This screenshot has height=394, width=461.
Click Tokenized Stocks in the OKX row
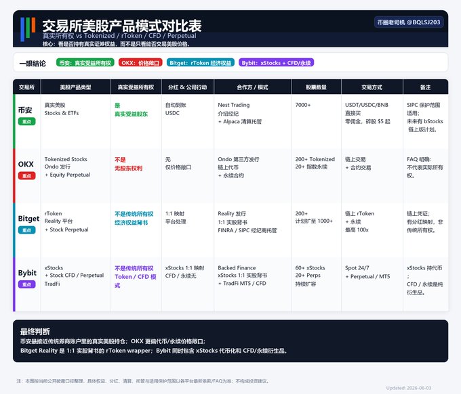click(66, 159)
